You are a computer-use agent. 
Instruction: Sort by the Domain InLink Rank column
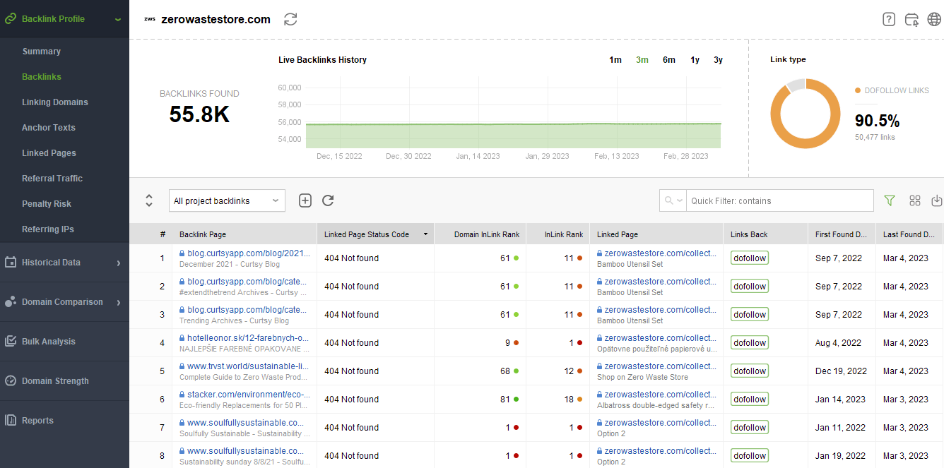pyautogui.click(x=480, y=234)
